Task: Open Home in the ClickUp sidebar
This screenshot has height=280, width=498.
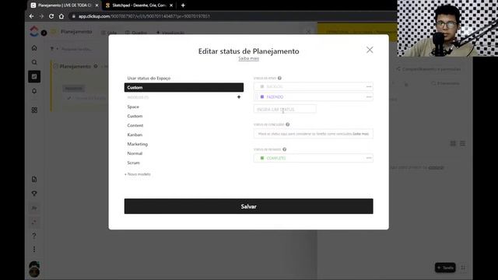Action: pos(34,48)
